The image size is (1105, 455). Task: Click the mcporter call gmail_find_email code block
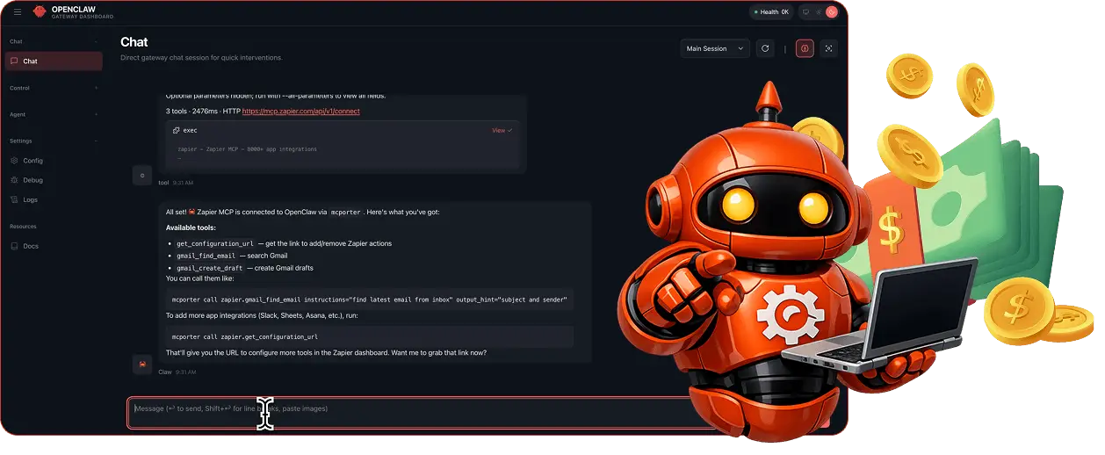pyautogui.click(x=370, y=300)
